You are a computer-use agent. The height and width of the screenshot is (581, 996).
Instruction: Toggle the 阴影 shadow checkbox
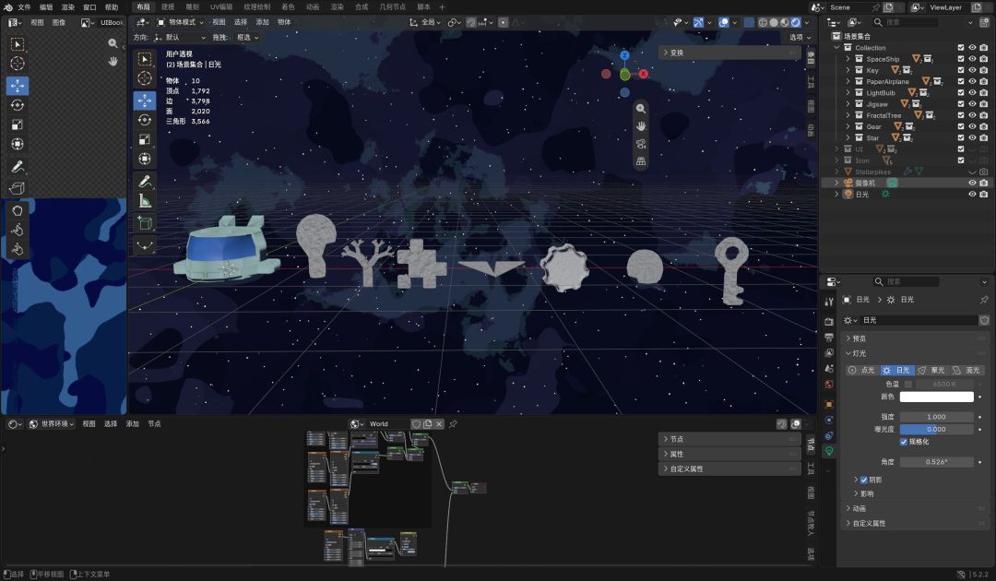coord(863,480)
